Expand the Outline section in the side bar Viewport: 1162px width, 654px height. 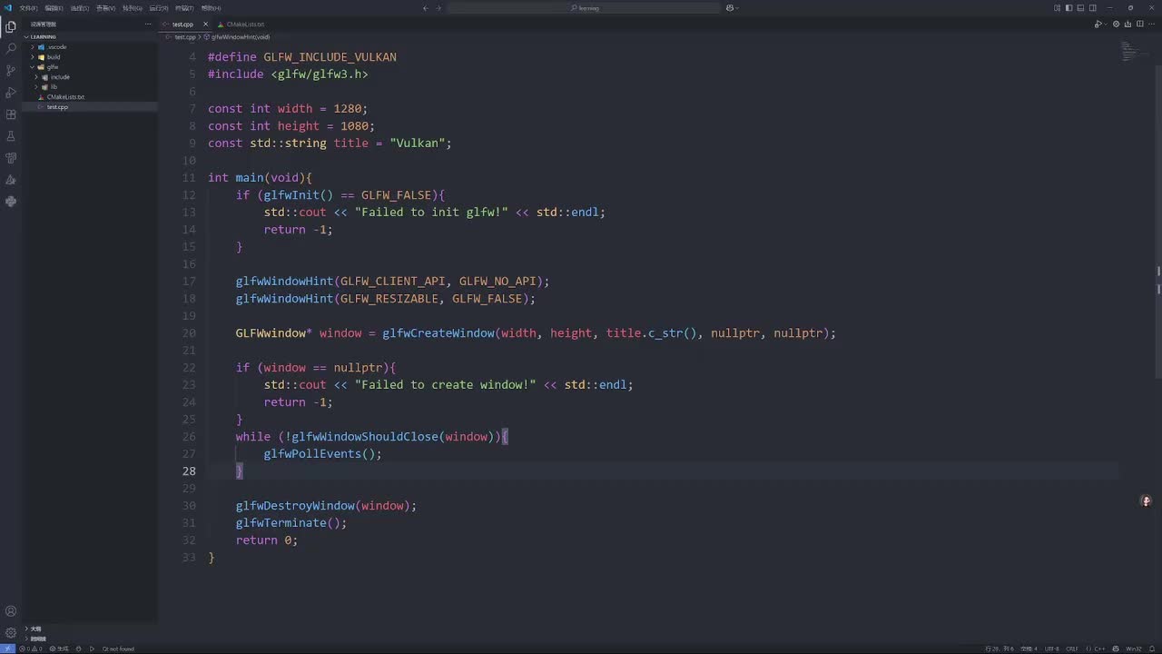pos(91,629)
